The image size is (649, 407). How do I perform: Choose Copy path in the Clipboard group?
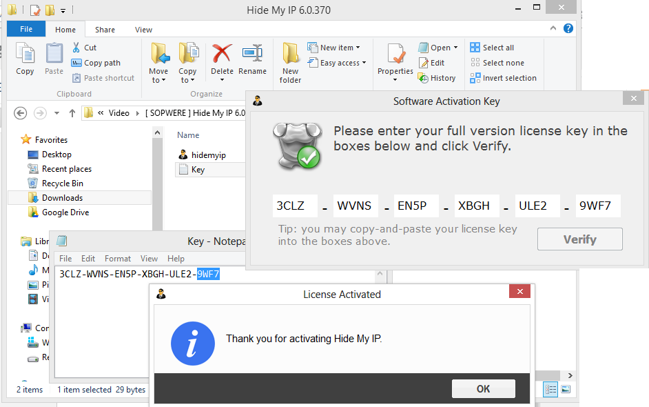96,63
